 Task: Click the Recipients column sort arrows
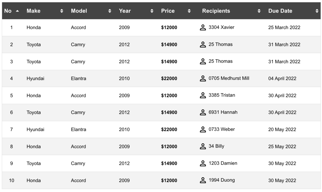click(259, 11)
